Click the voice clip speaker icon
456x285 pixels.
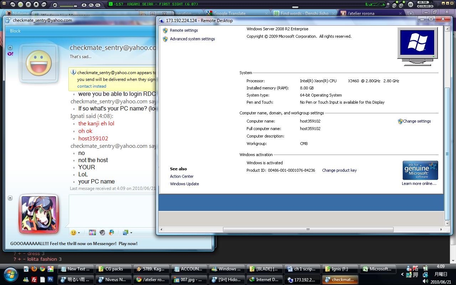pos(102,233)
